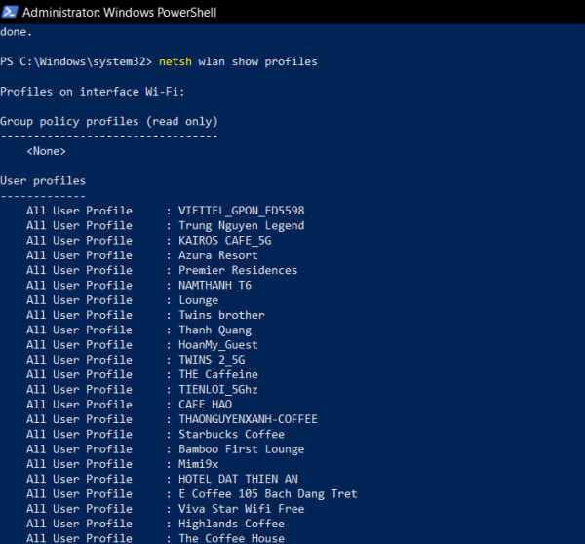
Task: Click the profile name 'VIETTEL_GPON_ED5598'
Action: (242, 211)
